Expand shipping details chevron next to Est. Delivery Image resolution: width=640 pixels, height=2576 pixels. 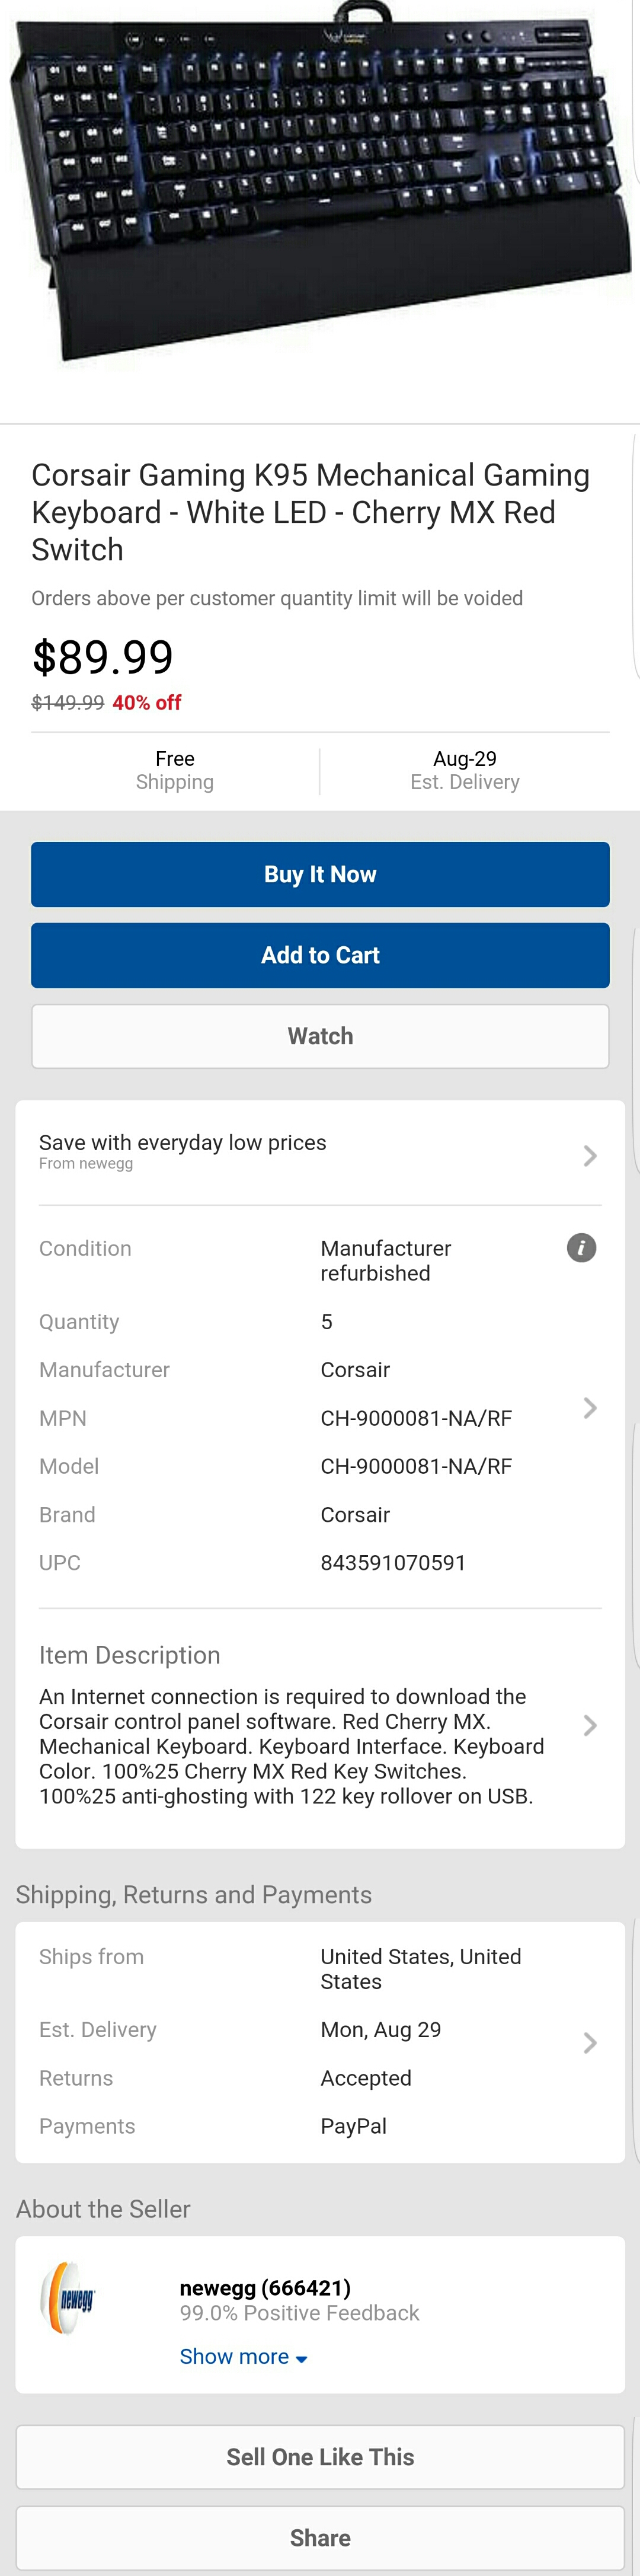[589, 2042]
